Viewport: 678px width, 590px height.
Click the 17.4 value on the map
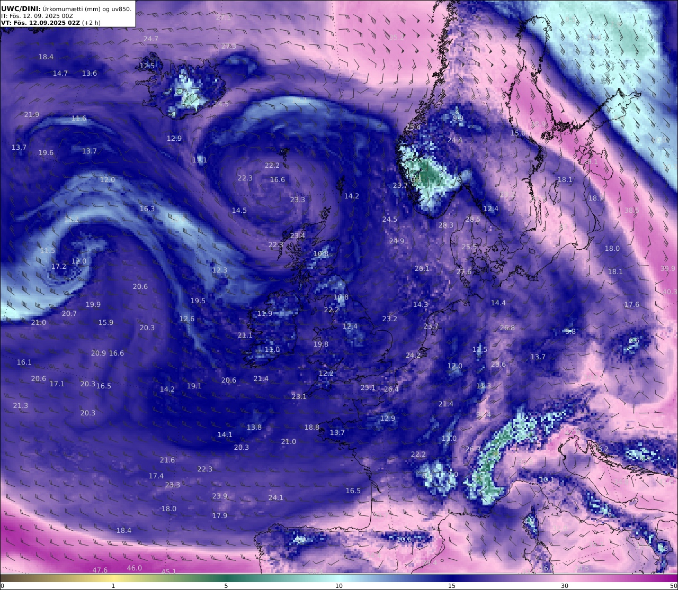click(x=156, y=476)
